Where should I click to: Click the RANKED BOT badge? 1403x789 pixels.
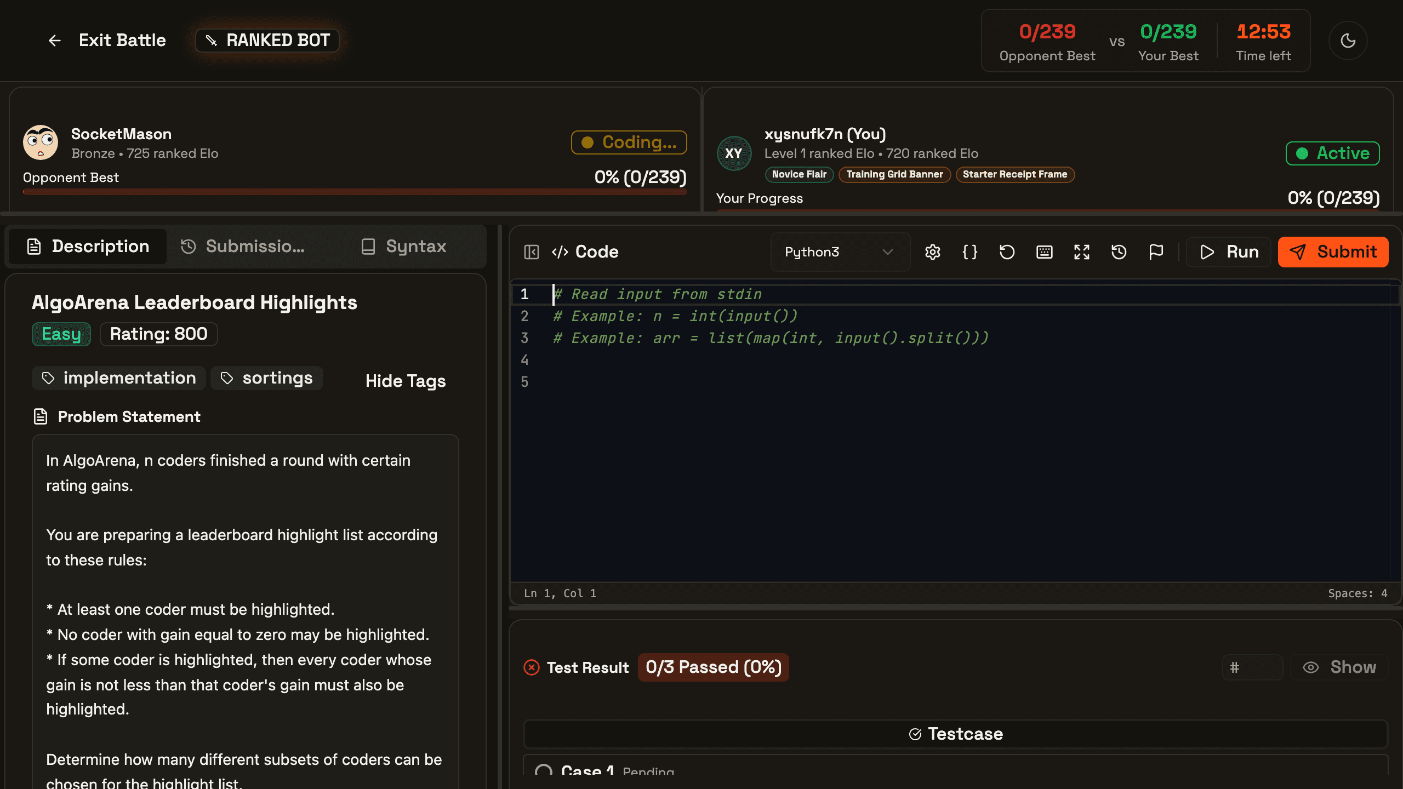coord(267,41)
